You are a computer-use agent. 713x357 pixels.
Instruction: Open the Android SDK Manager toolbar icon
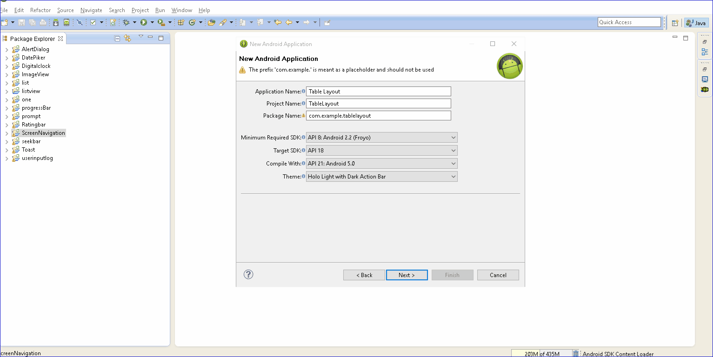[x=56, y=22]
